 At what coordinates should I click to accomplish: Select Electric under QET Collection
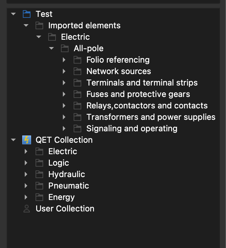(x=63, y=151)
